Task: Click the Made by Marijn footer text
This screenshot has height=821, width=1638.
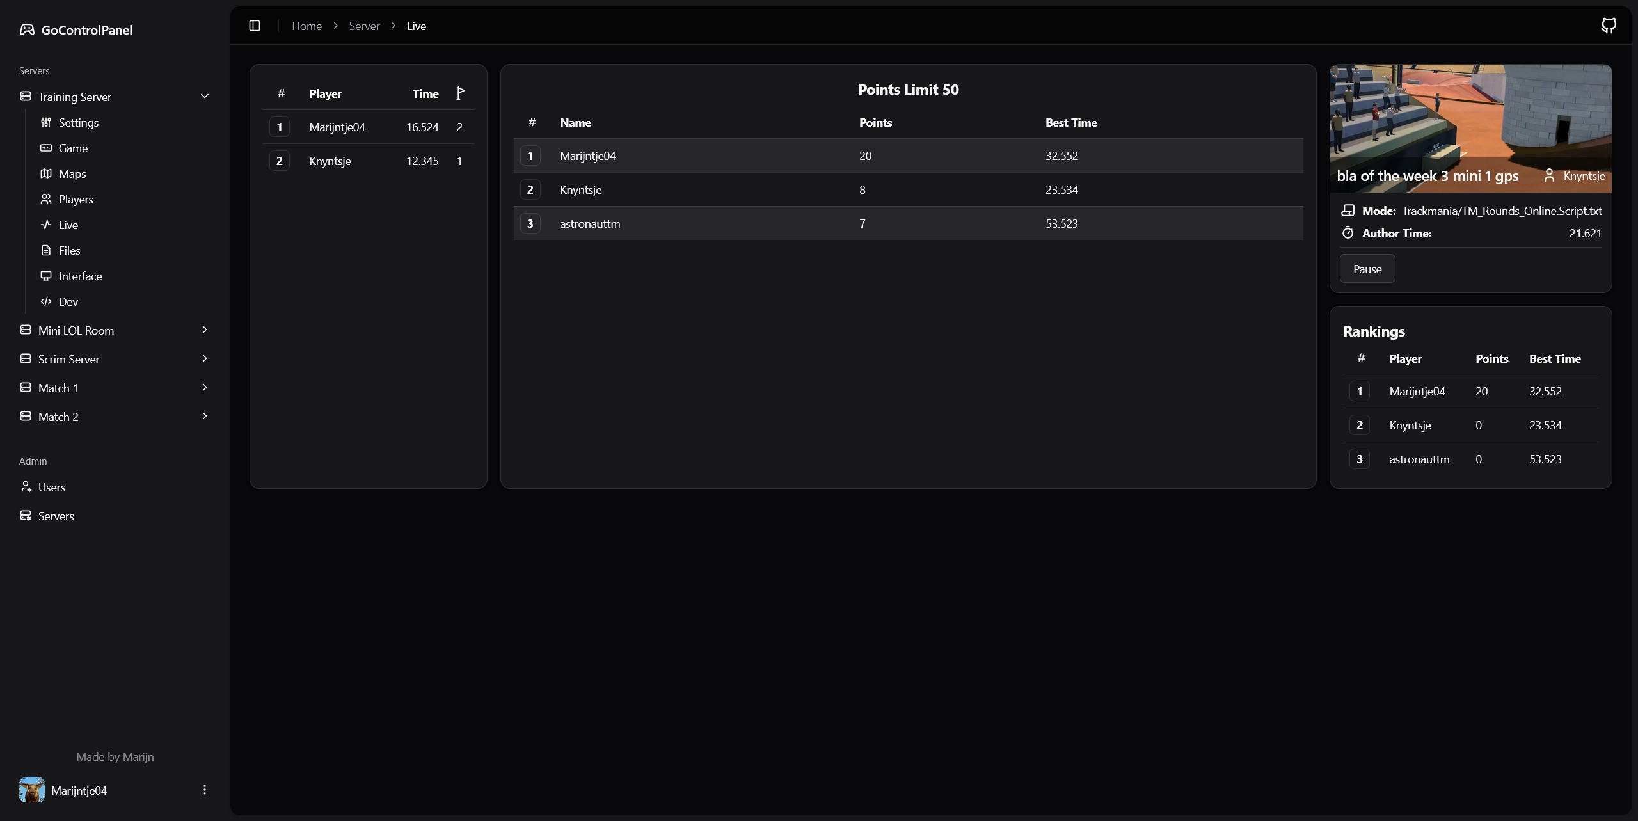Action: point(115,756)
